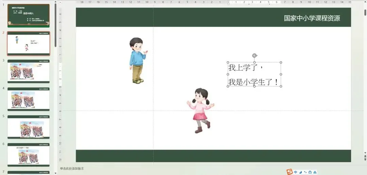Select slide 2 thumbnail in the slide panel
This screenshot has height=175, width=367.
point(29,43)
